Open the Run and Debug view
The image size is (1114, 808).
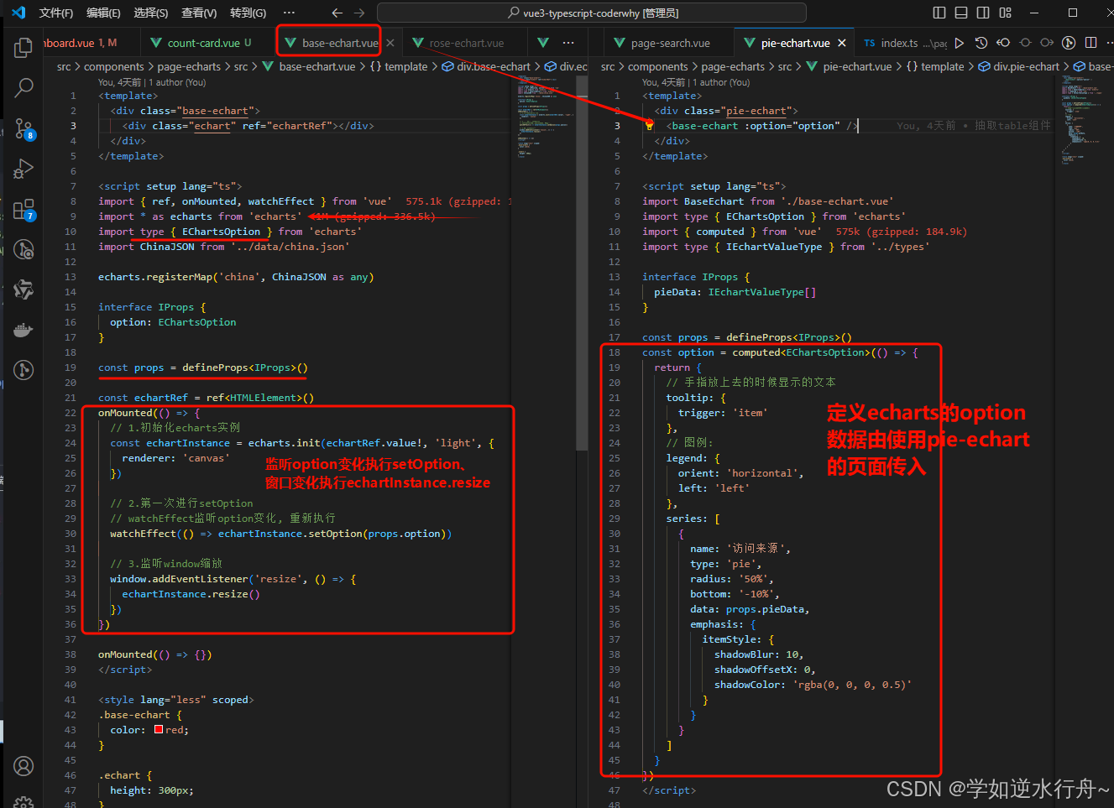[x=24, y=169]
